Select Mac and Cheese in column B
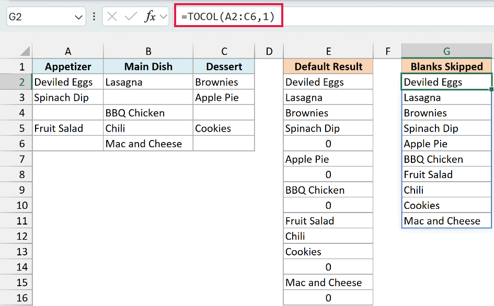494x306 pixels. [148, 144]
